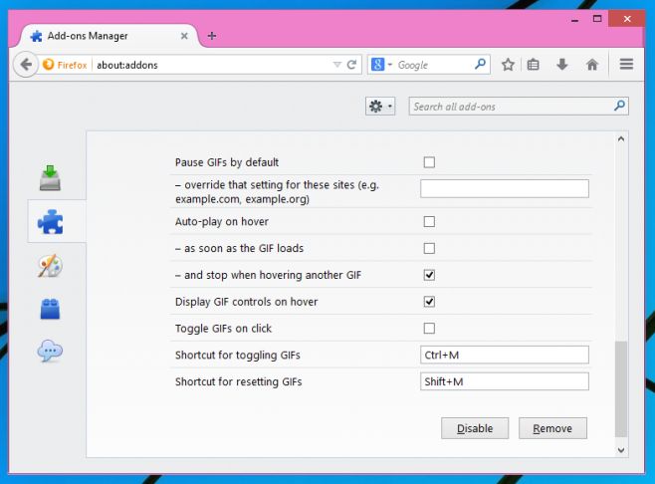Open the Plugins lego-brick category
This screenshot has height=484, width=655.
pyautogui.click(x=50, y=309)
